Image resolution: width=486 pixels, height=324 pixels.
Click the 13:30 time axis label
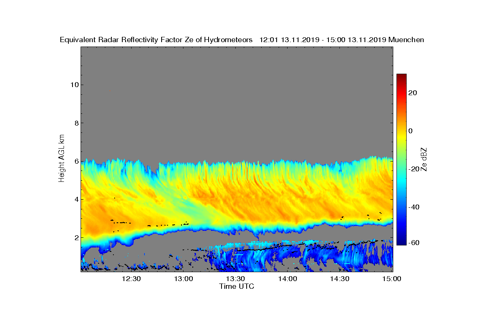235,279
